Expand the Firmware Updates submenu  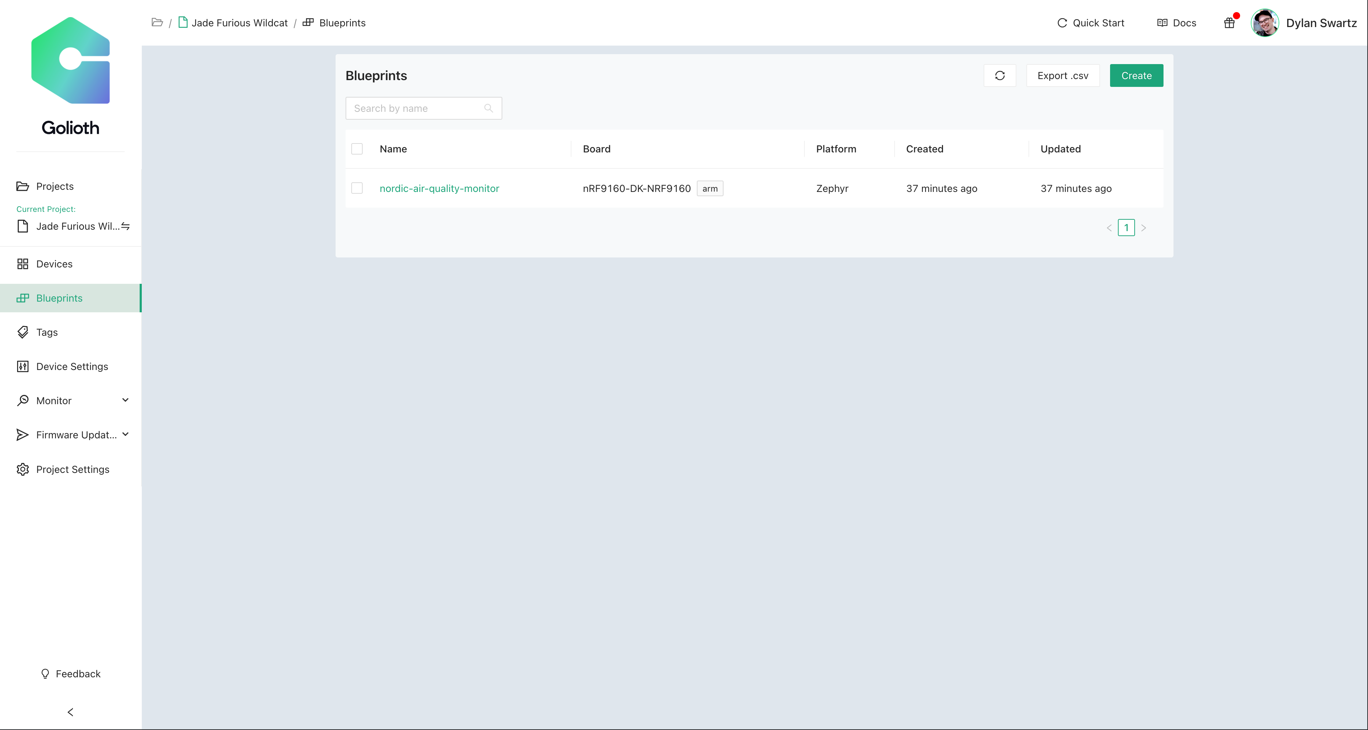(125, 434)
